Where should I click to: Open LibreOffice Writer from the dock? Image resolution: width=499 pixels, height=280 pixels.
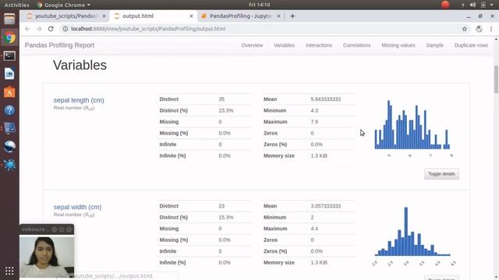[9, 74]
